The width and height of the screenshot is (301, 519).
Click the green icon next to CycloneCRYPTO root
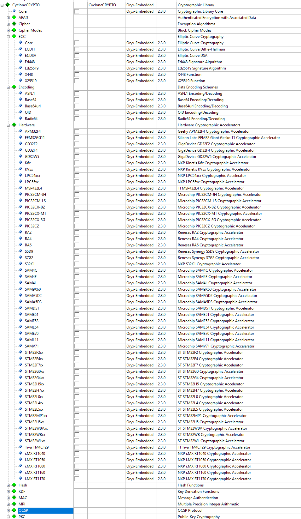pos(8,5)
